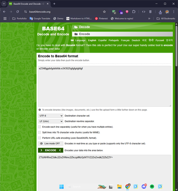Viewport: 178px width, 191px height.
Task: Open Chrome from the taskbar
Action: tap(128, 186)
